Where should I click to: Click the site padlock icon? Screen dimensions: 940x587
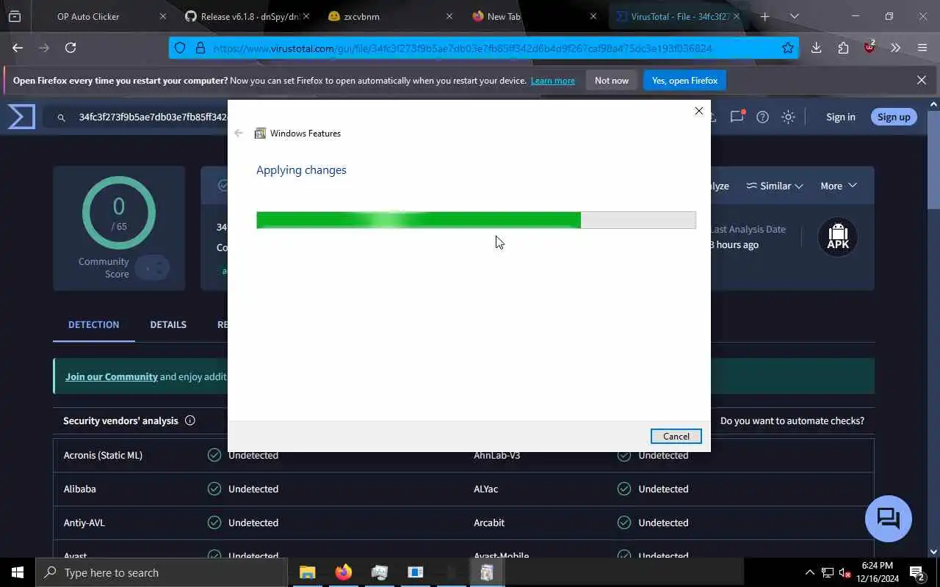(200, 48)
